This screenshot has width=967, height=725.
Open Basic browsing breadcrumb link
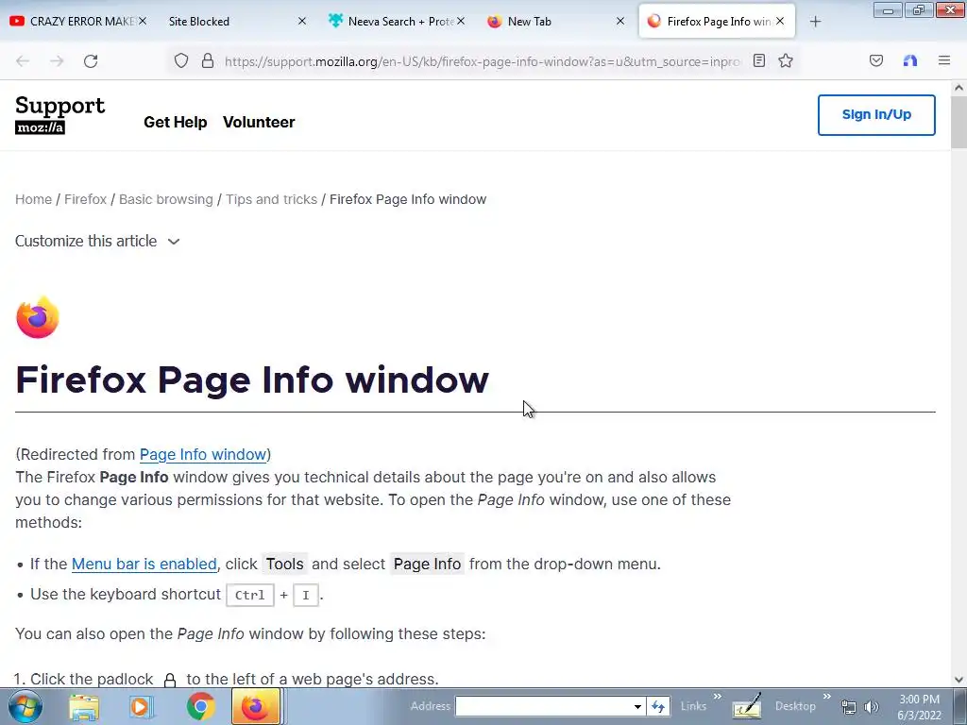point(166,199)
